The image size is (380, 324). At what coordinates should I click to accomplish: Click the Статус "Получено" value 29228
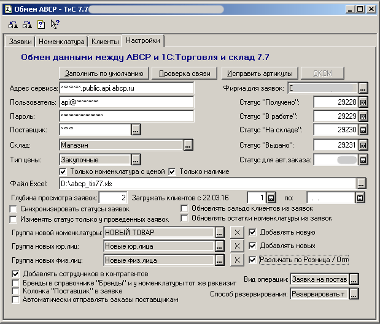336,102
